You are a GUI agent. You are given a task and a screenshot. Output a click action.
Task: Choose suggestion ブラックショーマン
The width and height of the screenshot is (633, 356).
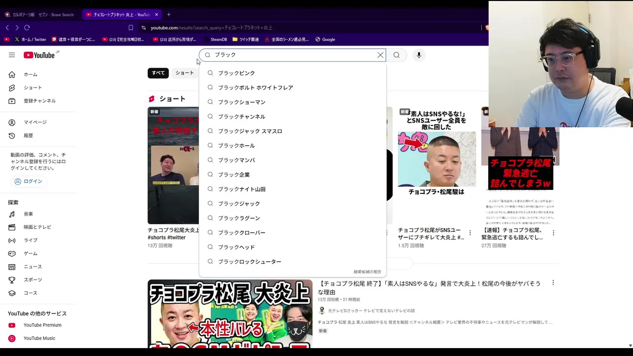click(292, 102)
